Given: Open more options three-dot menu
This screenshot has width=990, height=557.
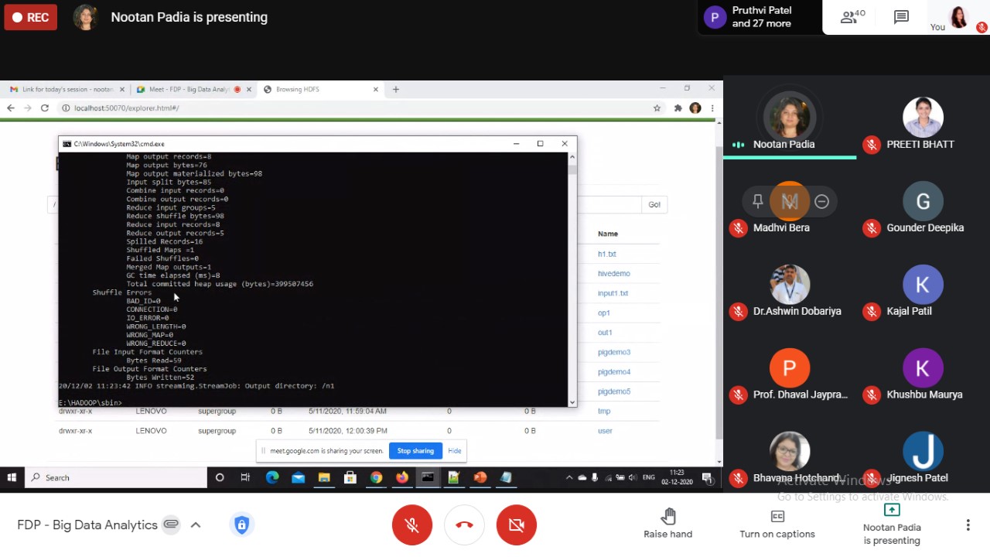Looking at the screenshot, I should [x=968, y=525].
